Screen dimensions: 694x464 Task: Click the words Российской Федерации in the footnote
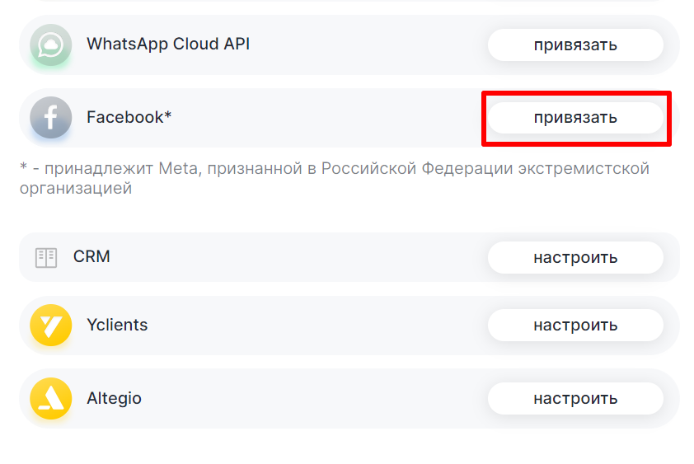click(417, 169)
